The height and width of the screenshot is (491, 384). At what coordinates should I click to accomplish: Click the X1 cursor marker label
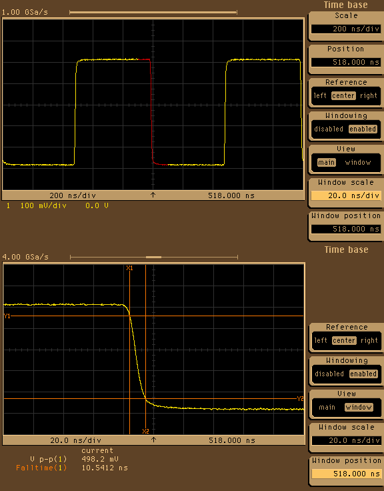click(x=129, y=268)
